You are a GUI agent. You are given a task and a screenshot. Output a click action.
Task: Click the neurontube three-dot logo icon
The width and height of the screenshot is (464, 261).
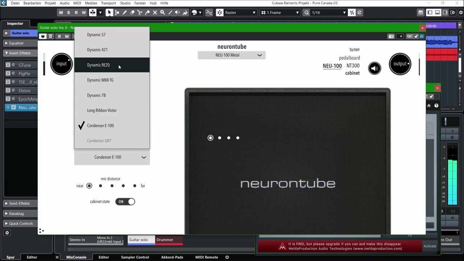point(41,231)
